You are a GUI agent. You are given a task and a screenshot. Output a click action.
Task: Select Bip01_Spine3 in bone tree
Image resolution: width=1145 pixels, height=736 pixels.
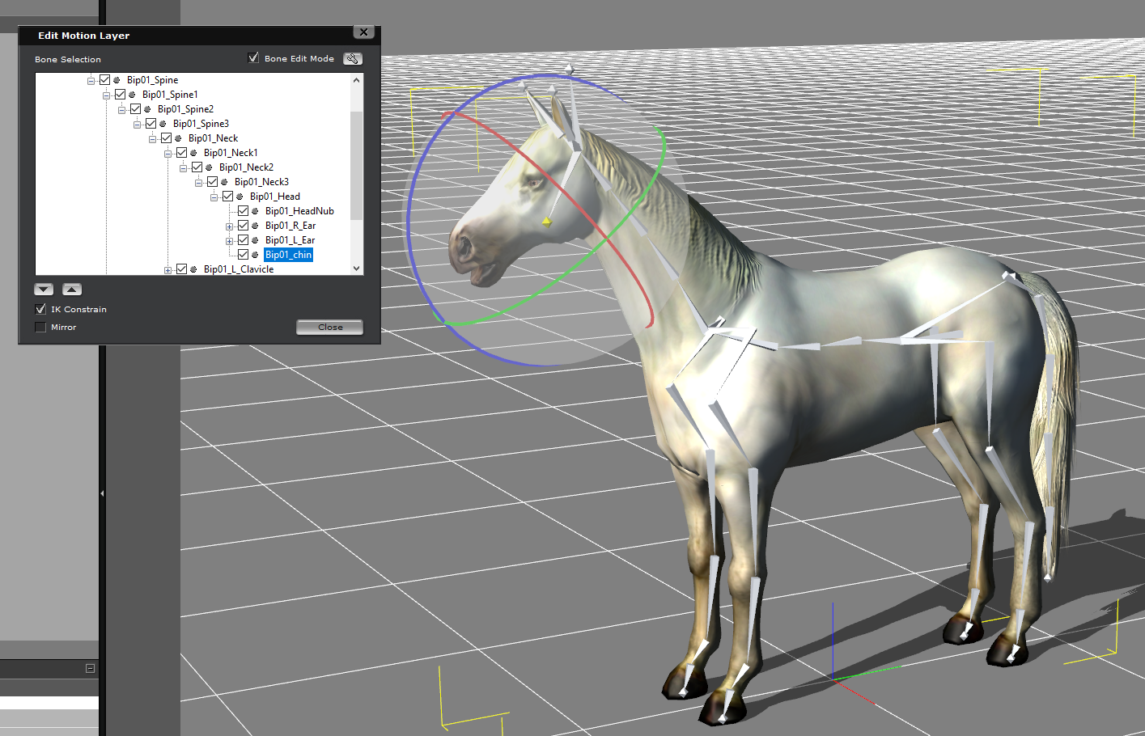[201, 124]
